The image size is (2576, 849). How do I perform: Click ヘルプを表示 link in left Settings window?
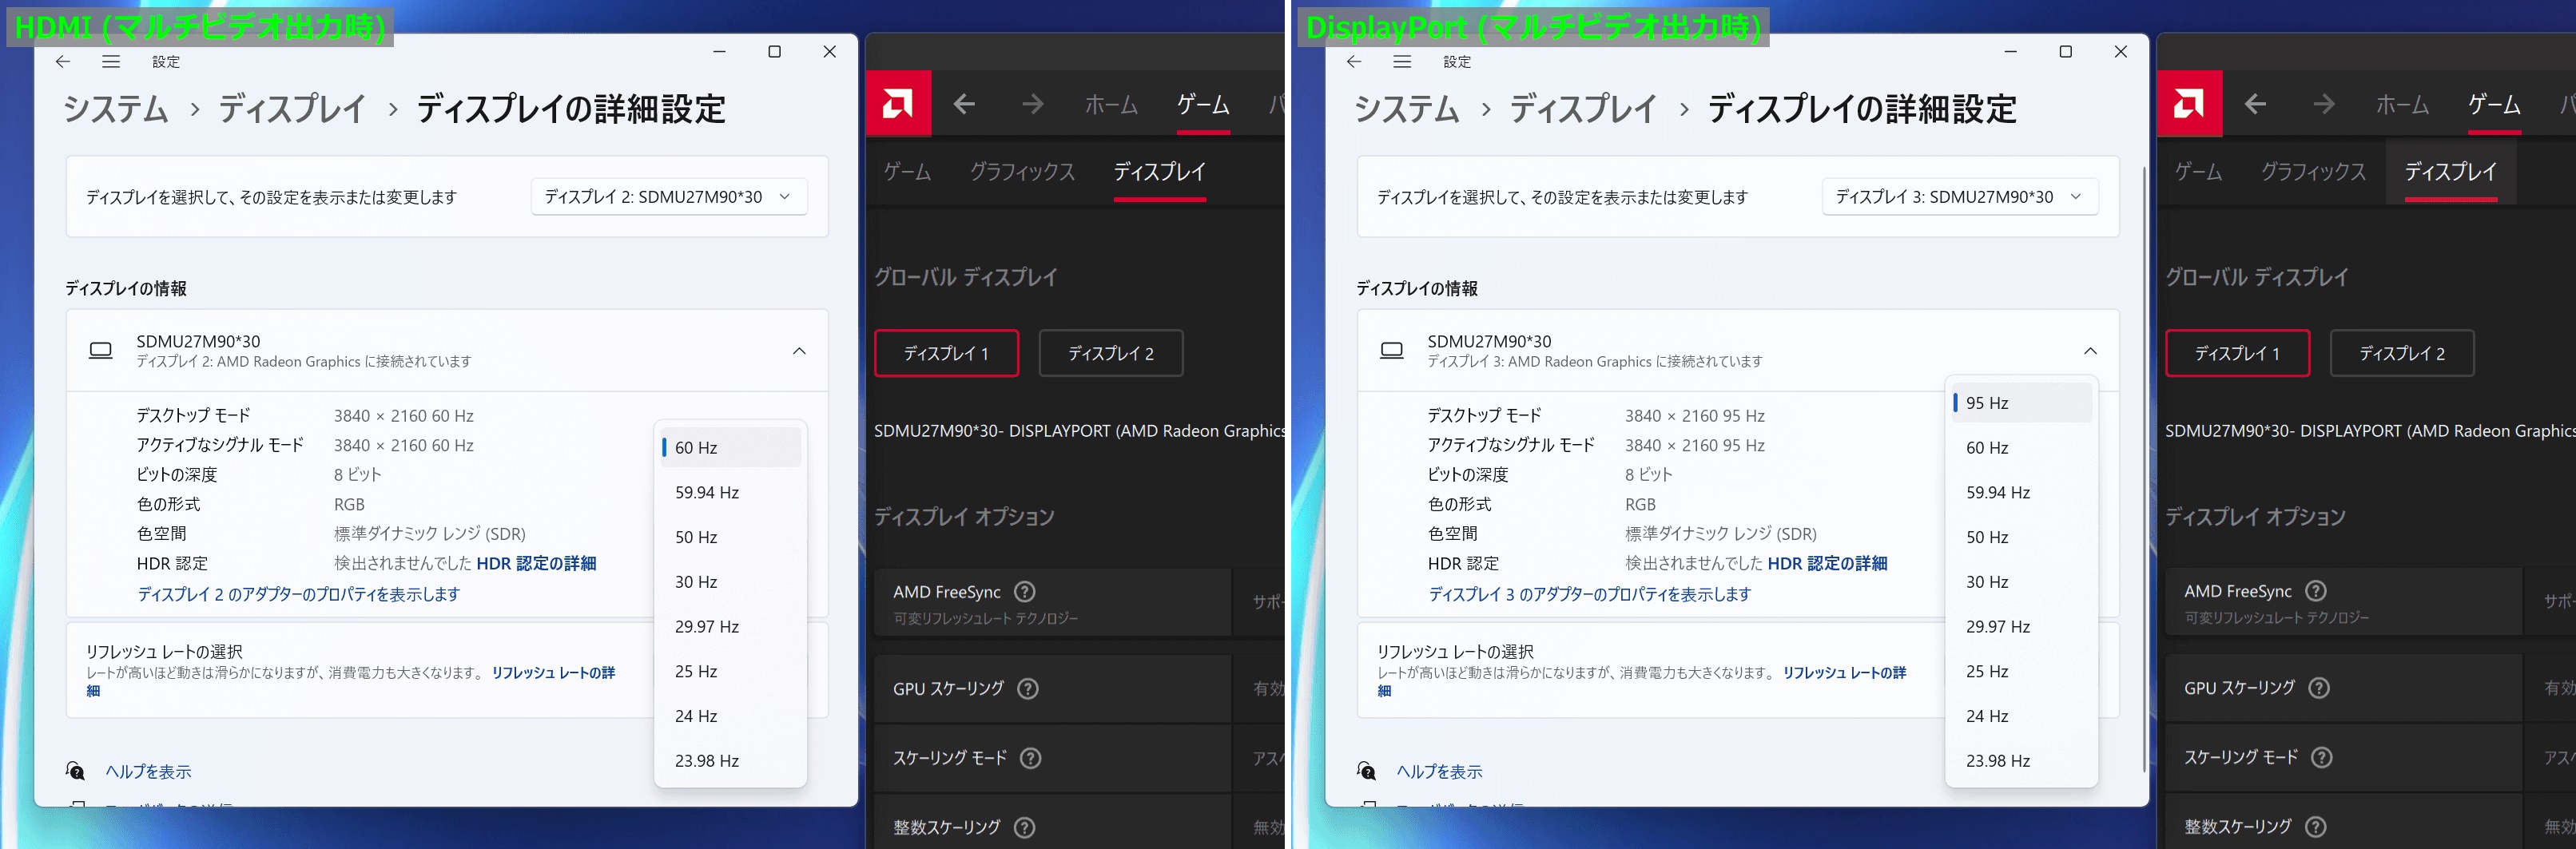(148, 772)
